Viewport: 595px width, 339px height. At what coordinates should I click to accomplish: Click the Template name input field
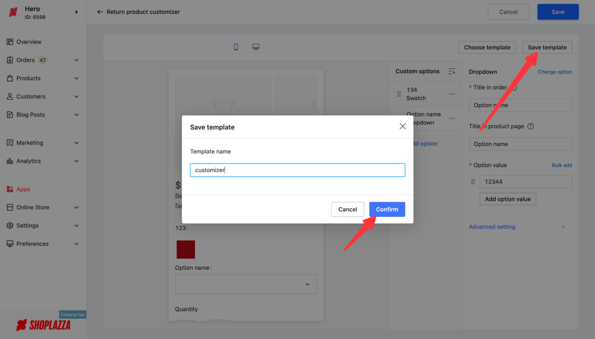[297, 170]
